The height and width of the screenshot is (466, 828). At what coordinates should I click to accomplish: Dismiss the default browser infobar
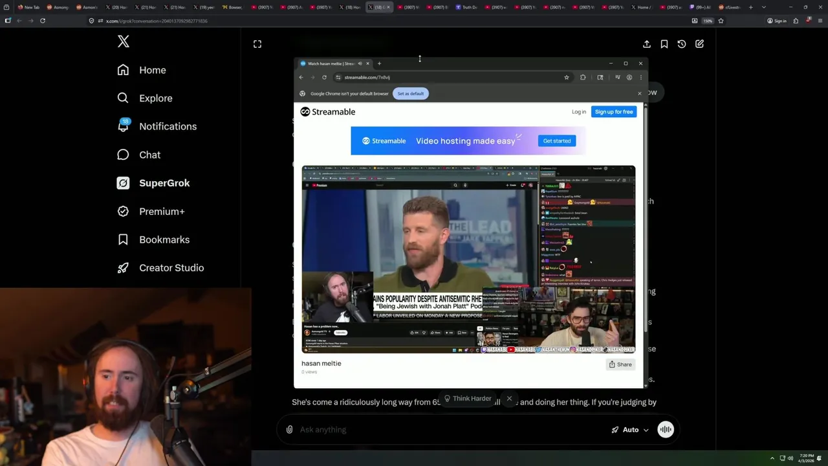640,93
